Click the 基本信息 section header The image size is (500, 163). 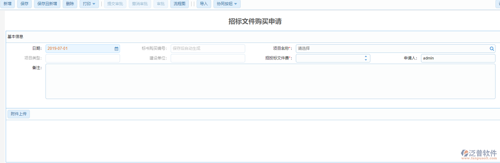[15, 37]
